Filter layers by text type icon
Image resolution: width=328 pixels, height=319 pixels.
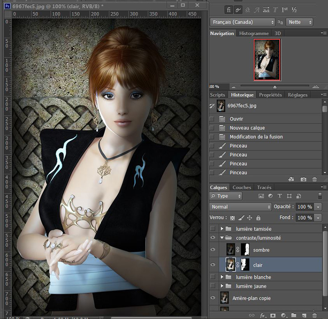(x=280, y=196)
